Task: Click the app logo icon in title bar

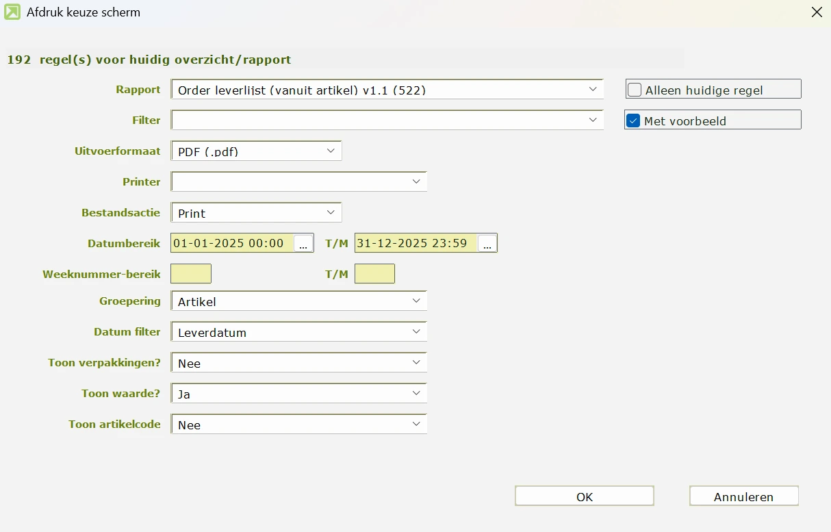Action: 12,12
